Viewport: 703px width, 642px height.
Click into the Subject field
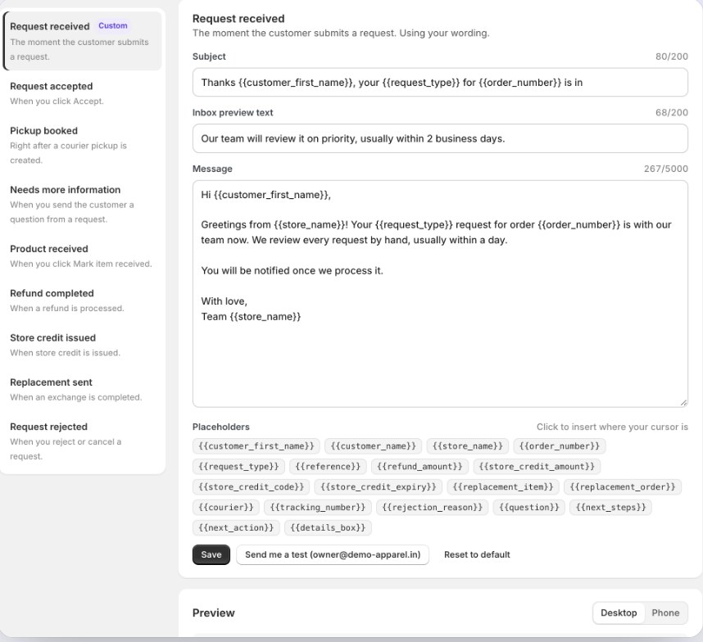440,83
